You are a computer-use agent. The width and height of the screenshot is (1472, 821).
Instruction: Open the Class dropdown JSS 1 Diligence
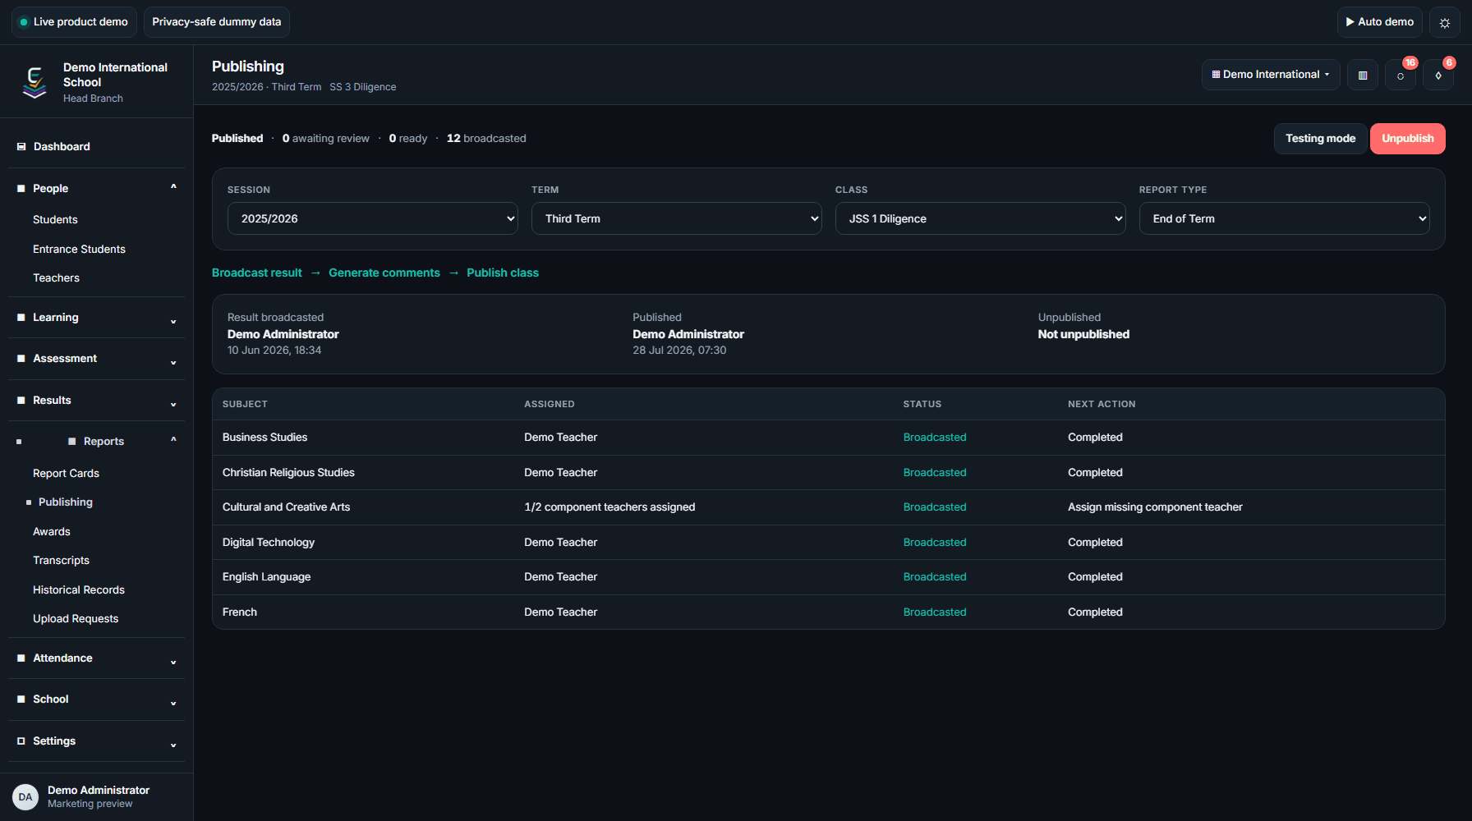point(981,218)
